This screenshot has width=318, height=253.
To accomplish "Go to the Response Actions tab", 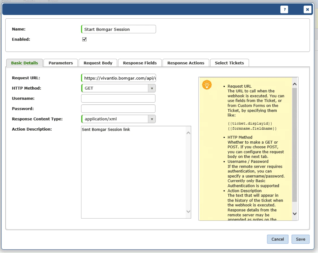I will coord(186,63).
